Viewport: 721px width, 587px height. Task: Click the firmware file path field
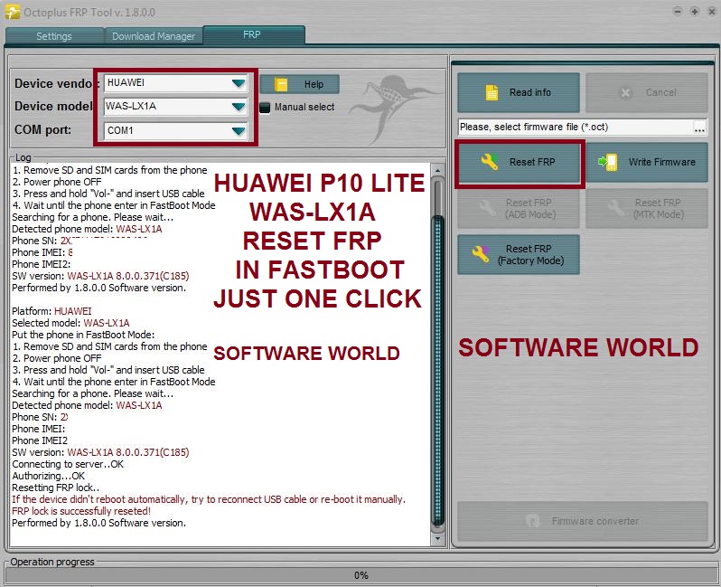tap(576, 127)
